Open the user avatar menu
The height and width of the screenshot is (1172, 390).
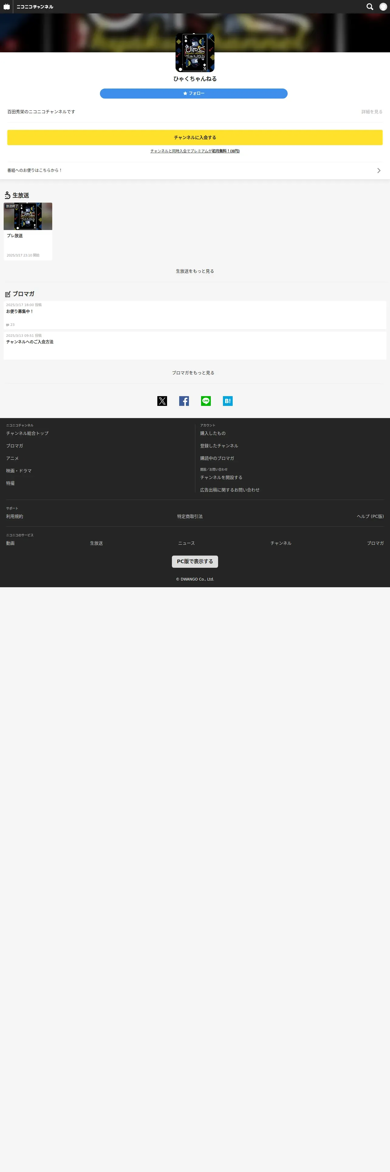pyautogui.click(x=383, y=7)
